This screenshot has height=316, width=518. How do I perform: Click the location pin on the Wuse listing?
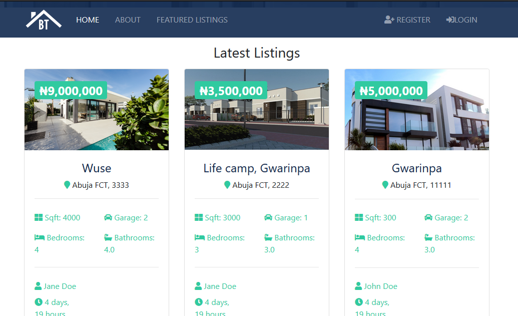click(67, 185)
